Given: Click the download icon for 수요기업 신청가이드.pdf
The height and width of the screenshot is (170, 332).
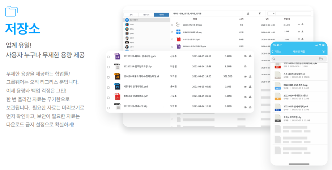Looking at the screenshot, I should [x=303, y=39].
